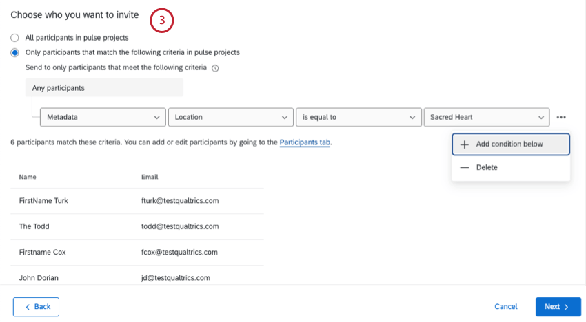The height and width of the screenshot is (322, 586).
Task: Open the three-dot condition options menu
Action: coord(561,118)
